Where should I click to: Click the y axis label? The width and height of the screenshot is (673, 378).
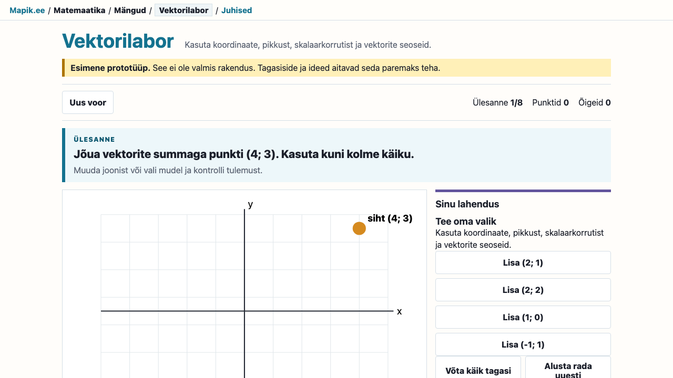tap(250, 204)
